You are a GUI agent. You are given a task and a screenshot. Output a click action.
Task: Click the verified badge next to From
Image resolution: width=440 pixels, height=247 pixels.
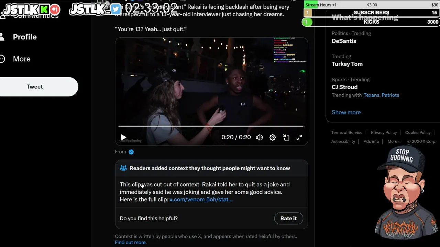click(x=131, y=152)
